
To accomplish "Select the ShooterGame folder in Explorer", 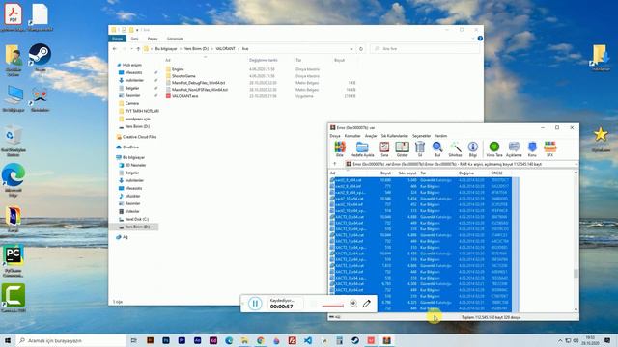I will coord(183,76).
